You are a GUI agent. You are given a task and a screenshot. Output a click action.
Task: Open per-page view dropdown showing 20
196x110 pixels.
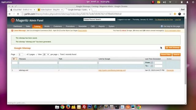(x=46, y=54)
